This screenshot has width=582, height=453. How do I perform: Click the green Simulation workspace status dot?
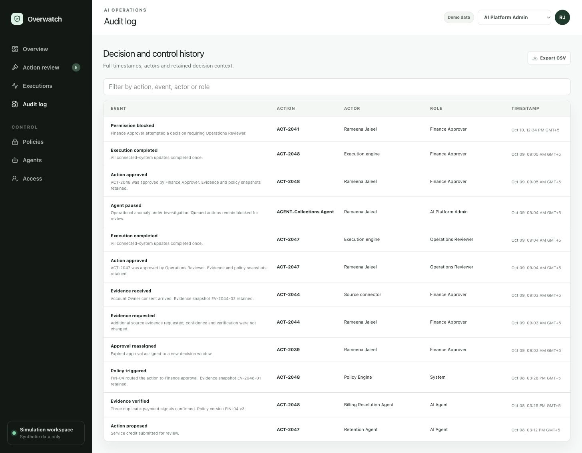click(x=14, y=433)
